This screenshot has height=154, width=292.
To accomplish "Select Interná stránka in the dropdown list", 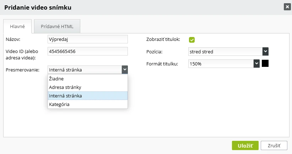I will [x=88, y=96].
